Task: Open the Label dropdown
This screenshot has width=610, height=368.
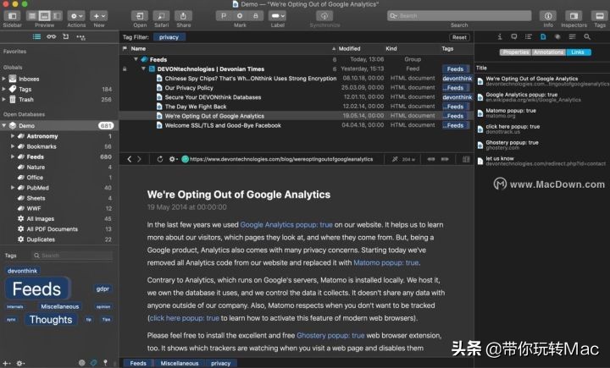Action: 278,15
